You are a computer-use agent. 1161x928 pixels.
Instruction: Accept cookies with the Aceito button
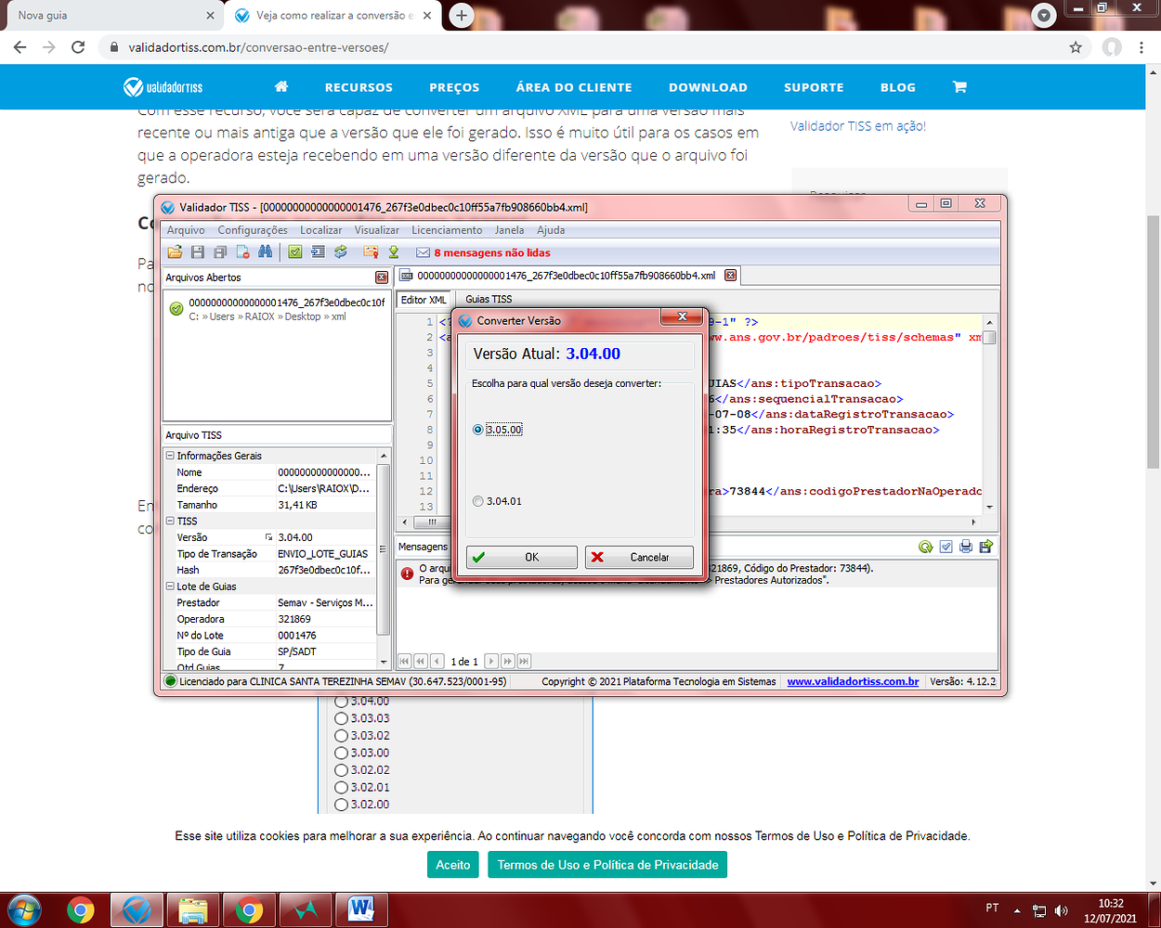(452, 864)
